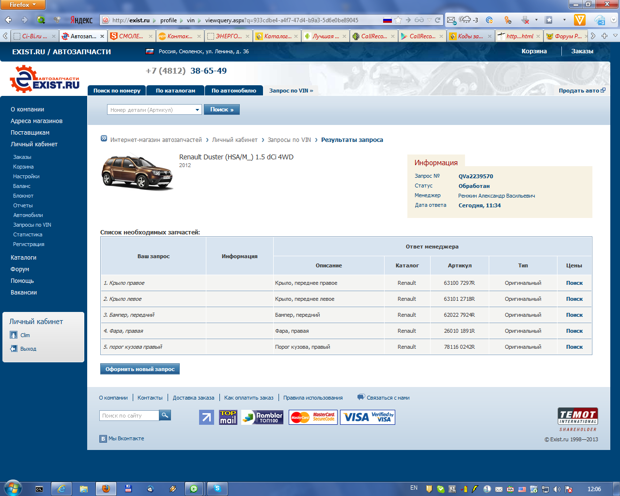Screen dimensions: 620x496
Task: Click the VKontakte 'Мы Вконтакте' icon
Action: pyautogui.click(x=103, y=439)
